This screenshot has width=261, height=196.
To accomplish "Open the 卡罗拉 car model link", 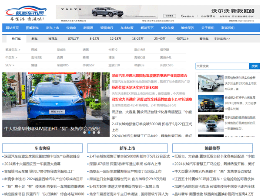I will 113,50.
